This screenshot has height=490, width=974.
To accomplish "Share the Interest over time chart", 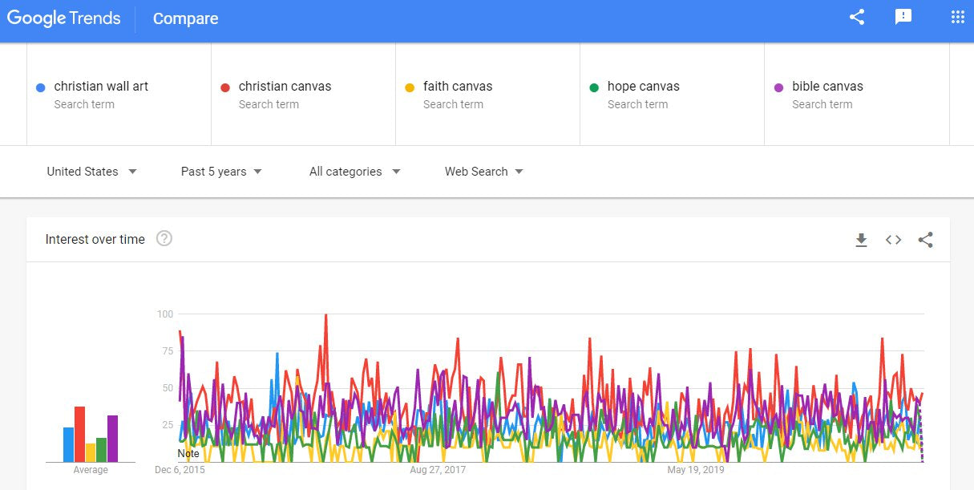I will 925,240.
